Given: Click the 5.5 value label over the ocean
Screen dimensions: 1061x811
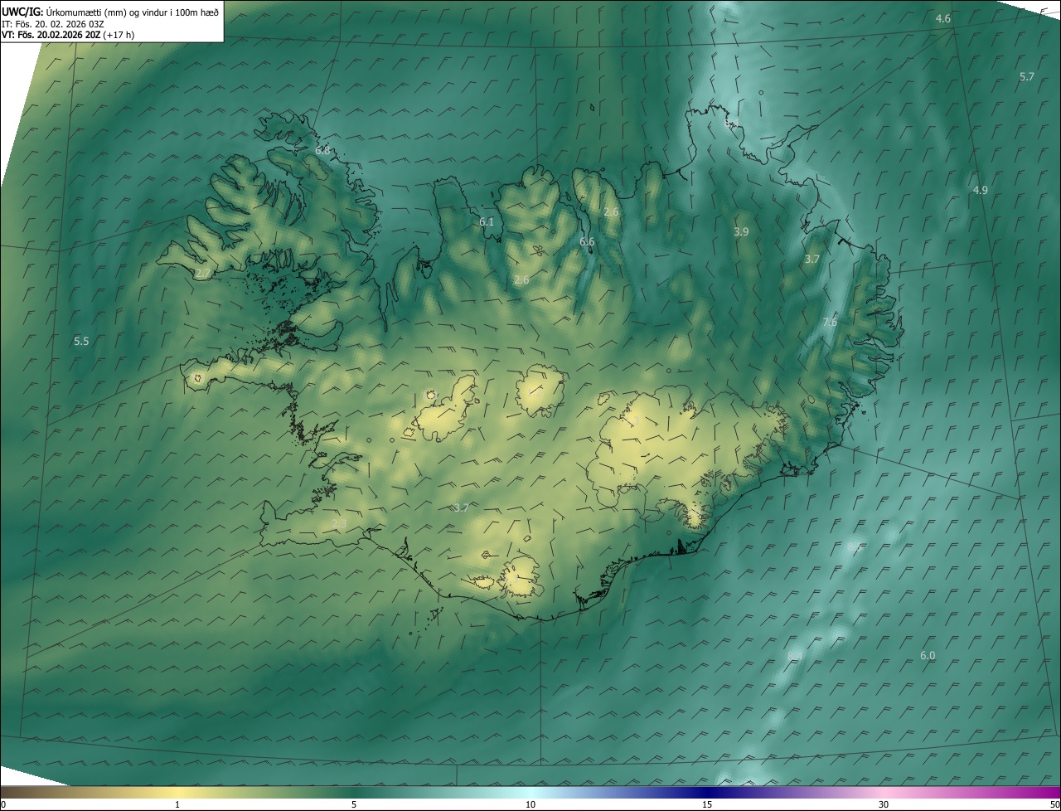Looking at the screenshot, I should click(81, 341).
